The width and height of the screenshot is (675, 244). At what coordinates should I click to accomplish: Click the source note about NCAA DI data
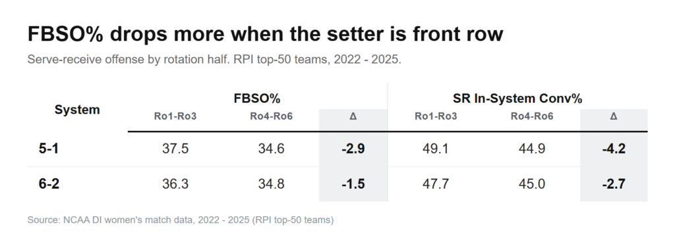click(181, 220)
